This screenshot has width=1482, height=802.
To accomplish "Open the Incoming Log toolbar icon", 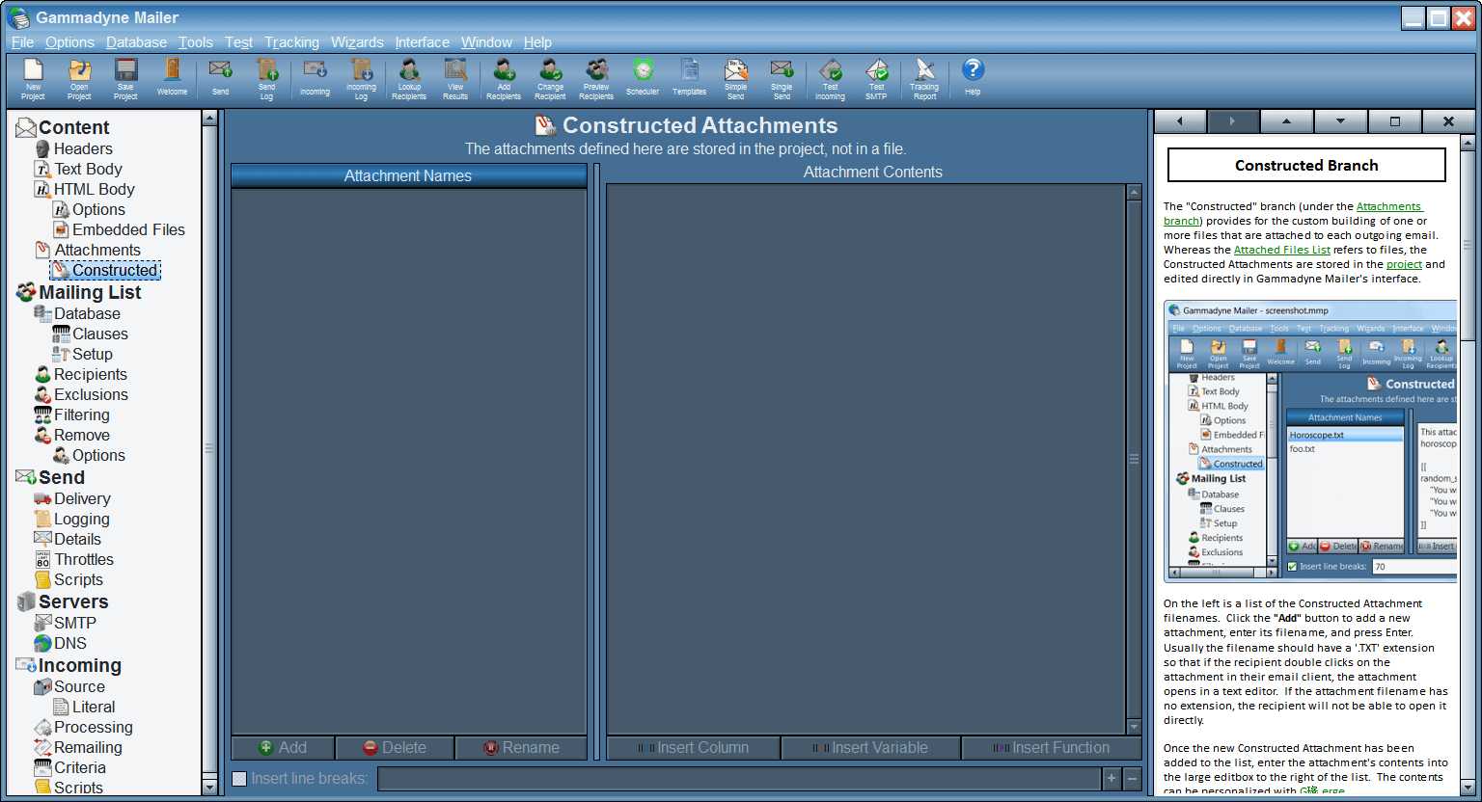I will point(361,79).
